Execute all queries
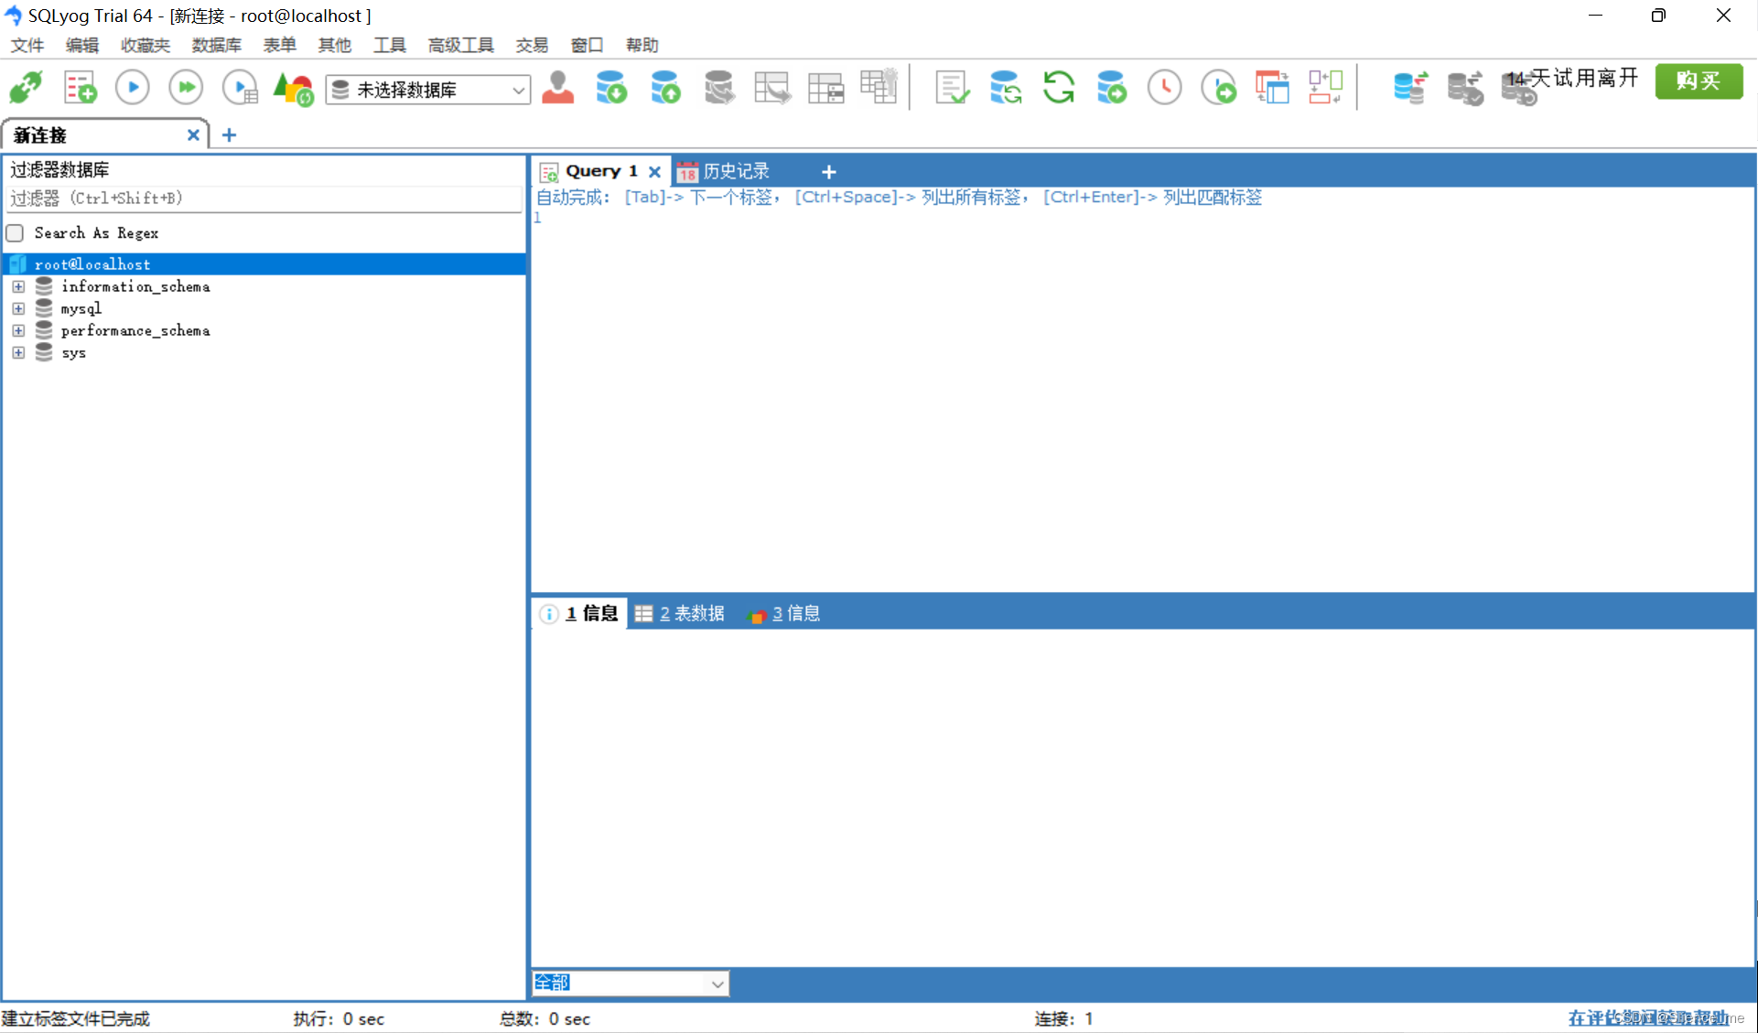This screenshot has height=1033, width=1758. coord(186,88)
